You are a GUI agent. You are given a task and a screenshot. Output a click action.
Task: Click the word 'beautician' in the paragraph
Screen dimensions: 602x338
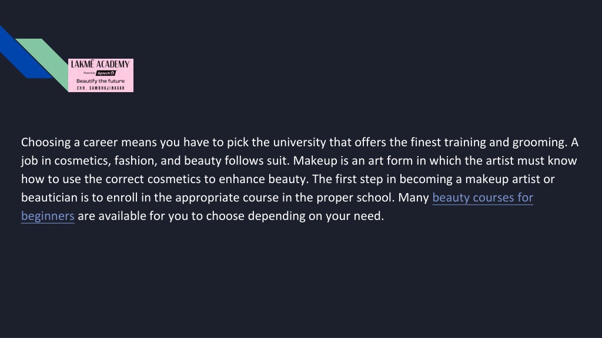coord(49,197)
